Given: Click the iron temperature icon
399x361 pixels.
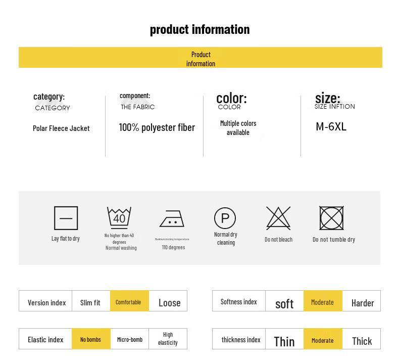Looking at the screenshot, I should 172,219.
